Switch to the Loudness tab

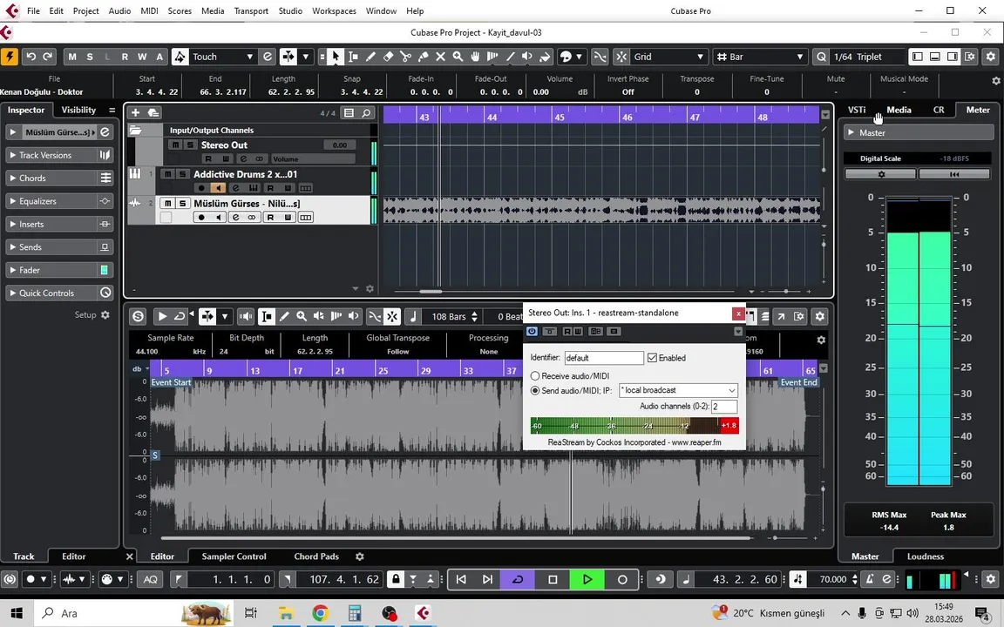(x=926, y=556)
